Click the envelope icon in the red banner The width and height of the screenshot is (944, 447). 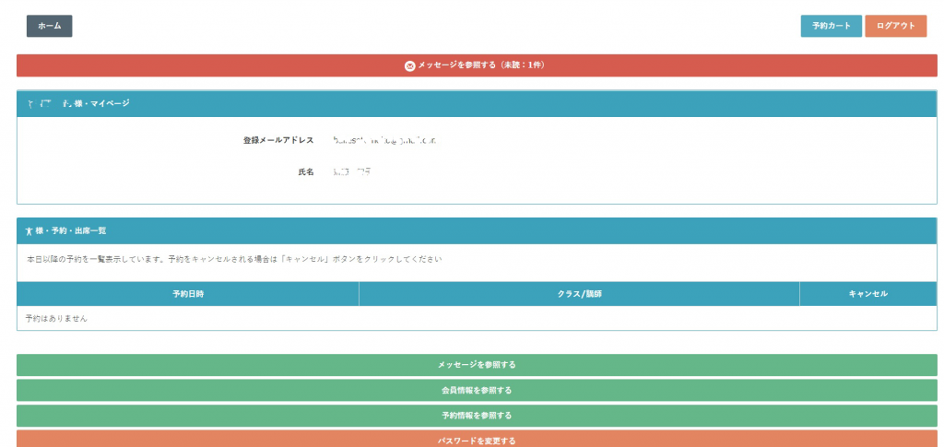point(410,65)
